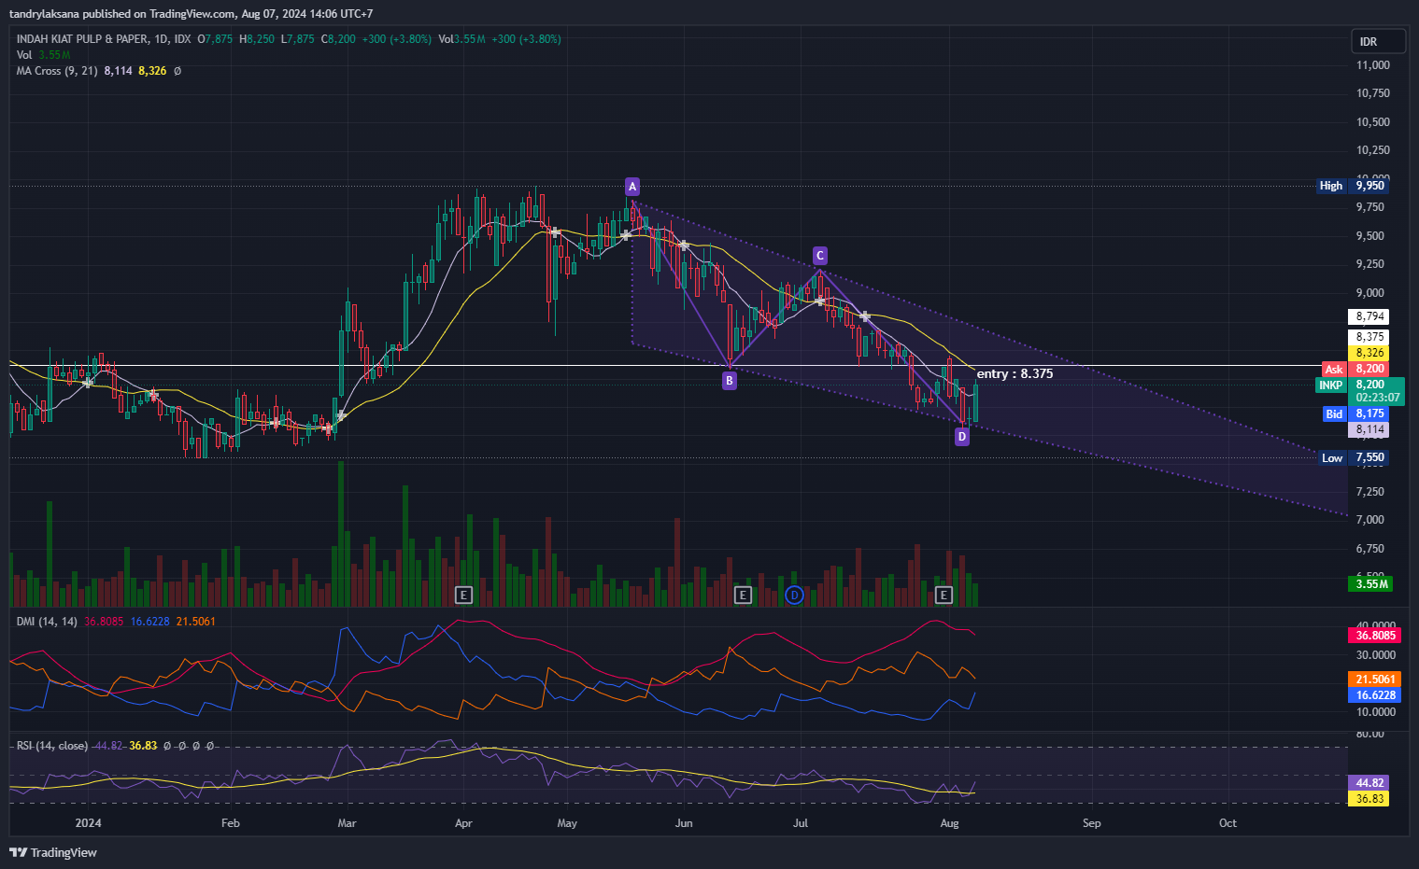The image size is (1419, 869).
Task: Click the High 9,950 price label
Action: [x=1352, y=186]
